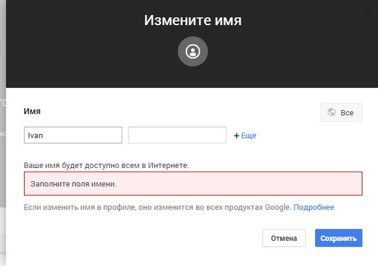
Task: Click the profile avatar icon in the header
Action: click(193, 52)
